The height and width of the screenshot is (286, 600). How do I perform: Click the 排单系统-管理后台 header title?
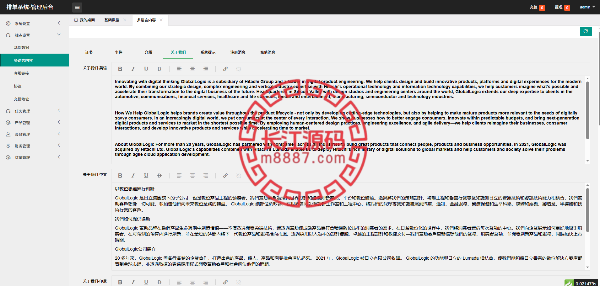[30, 7]
